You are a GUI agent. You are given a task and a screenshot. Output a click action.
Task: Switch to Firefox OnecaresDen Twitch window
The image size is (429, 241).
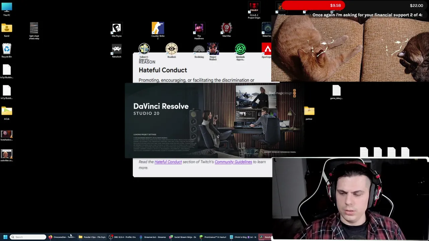(x=62, y=237)
